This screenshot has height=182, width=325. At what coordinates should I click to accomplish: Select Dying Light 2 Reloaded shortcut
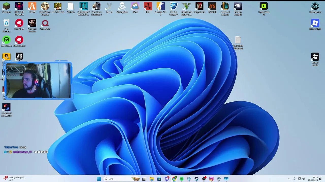click(x=84, y=9)
